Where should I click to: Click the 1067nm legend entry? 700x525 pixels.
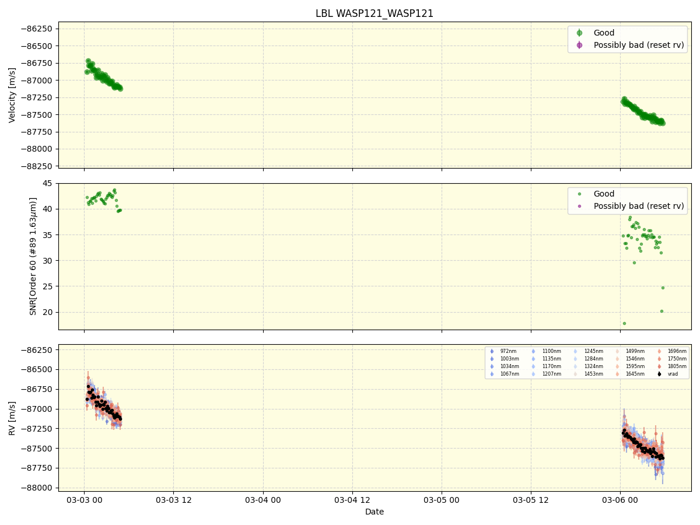tap(504, 374)
